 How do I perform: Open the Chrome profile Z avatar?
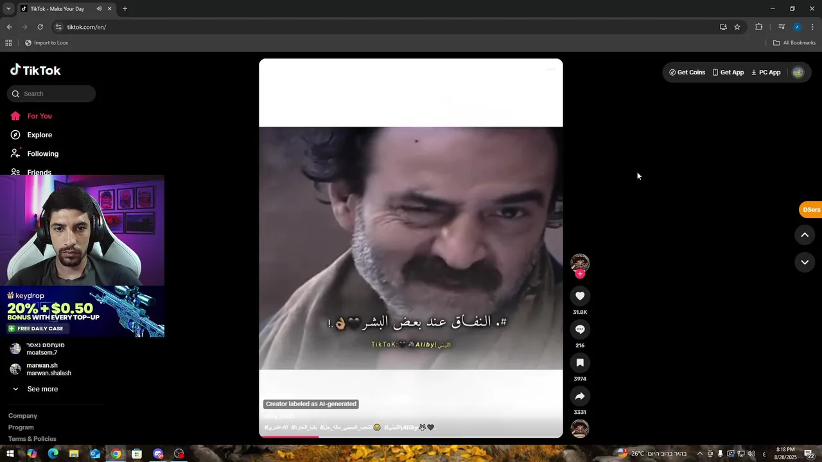coord(797,27)
